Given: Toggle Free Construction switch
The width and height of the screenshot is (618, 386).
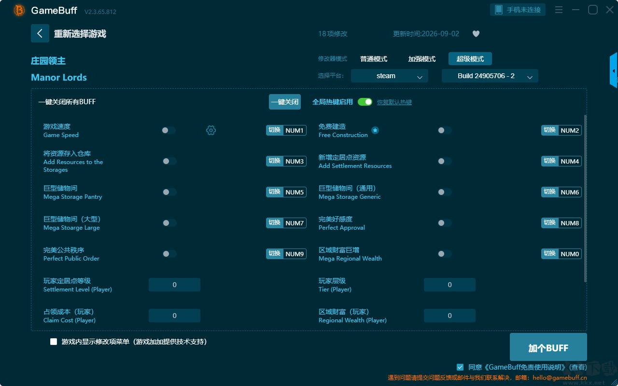Looking at the screenshot, I should pyautogui.click(x=445, y=130).
